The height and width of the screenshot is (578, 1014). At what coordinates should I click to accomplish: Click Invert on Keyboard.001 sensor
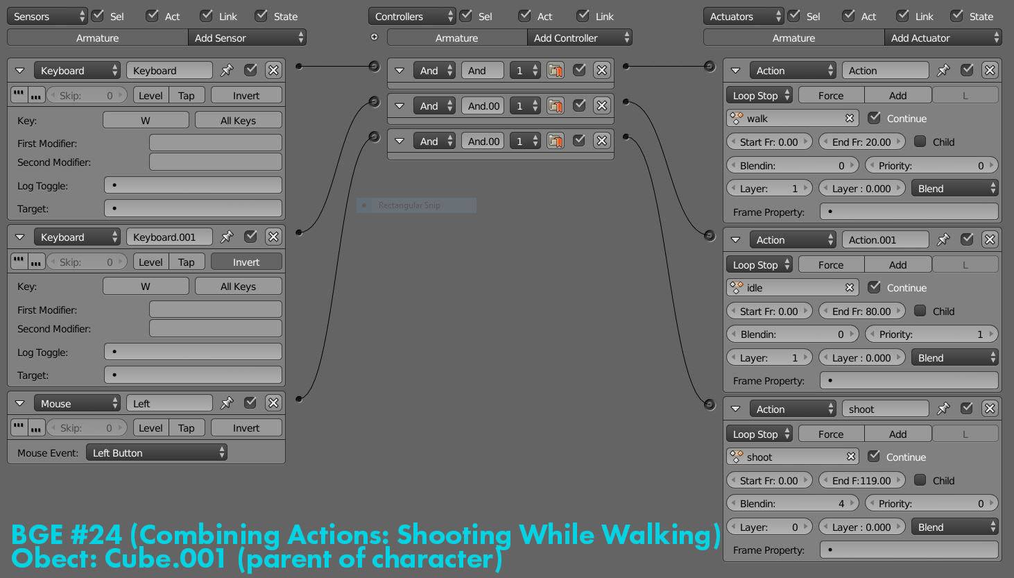coord(246,262)
